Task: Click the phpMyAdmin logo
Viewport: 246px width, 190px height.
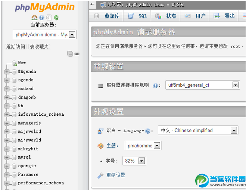Action: tap(44, 7)
